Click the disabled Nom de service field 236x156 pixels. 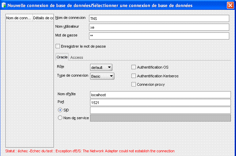point(160,118)
